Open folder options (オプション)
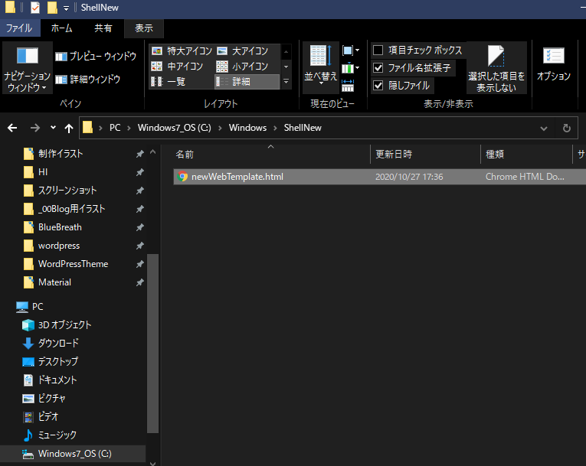The height and width of the screenshot is (466, 586). [554, 64]
